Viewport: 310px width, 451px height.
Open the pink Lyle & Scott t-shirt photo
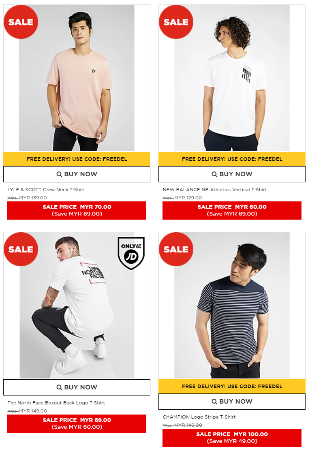[77, 78]
